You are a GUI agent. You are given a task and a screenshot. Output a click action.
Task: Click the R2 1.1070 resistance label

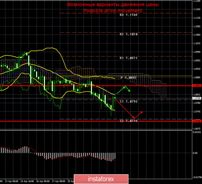click(x=128, y=34)
